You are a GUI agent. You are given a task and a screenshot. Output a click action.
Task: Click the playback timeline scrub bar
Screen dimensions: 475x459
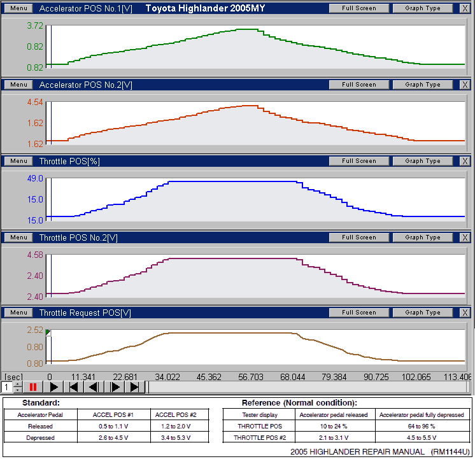tap(306, 387)
